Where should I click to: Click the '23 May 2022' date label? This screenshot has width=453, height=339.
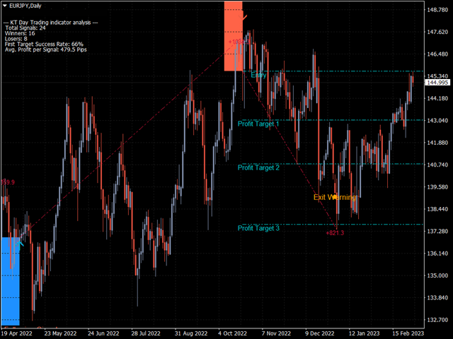[x=60, y=333]
